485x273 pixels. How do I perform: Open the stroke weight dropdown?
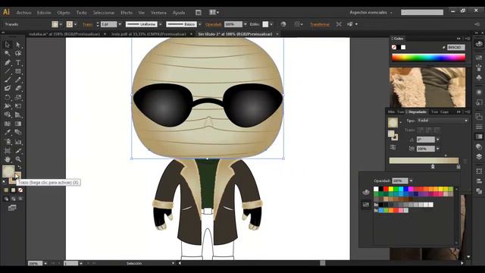120,24
